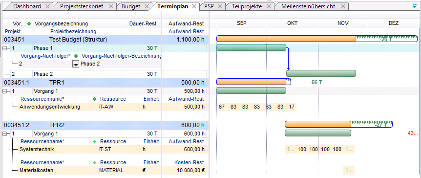Close the PSP tab
This screenshot has height=178, width=421.
tap(220, 6)
